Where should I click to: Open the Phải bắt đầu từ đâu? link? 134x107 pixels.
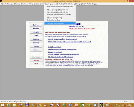(x=55, y=47)
